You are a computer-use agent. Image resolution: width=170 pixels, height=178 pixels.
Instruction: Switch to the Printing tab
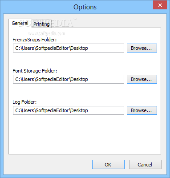click(x=41, y=24)
